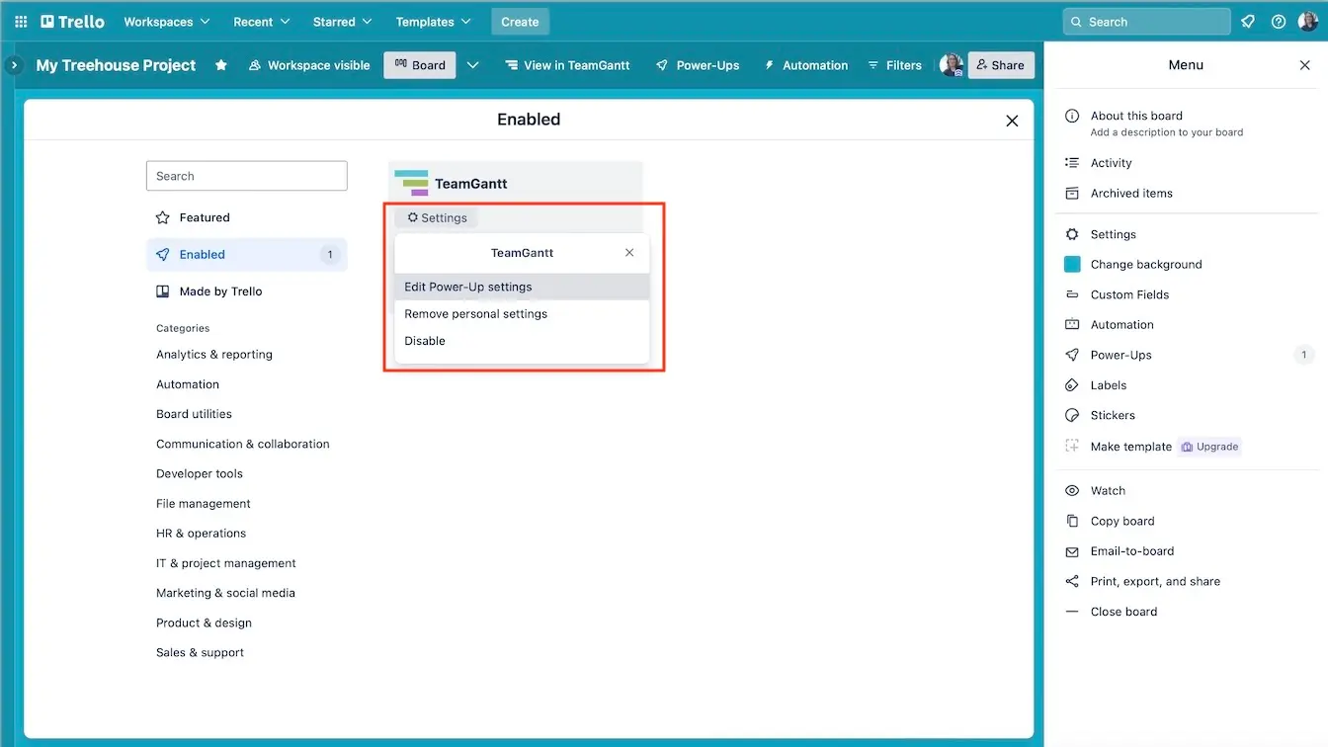This screenshot has width=1328, height=747.
Task: Open Automation category in Power-Ups list
Action: 188,384
